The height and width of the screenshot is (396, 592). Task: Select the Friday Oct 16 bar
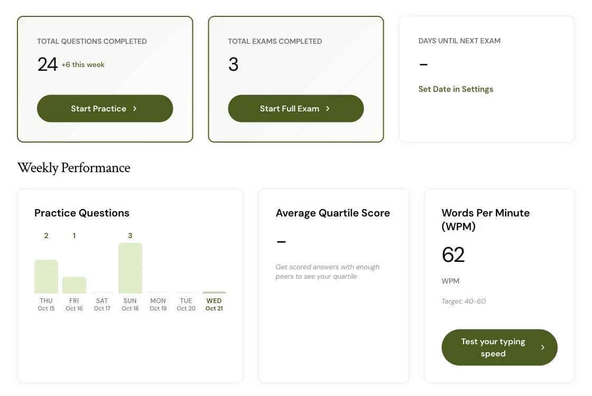tap(74, 285)
